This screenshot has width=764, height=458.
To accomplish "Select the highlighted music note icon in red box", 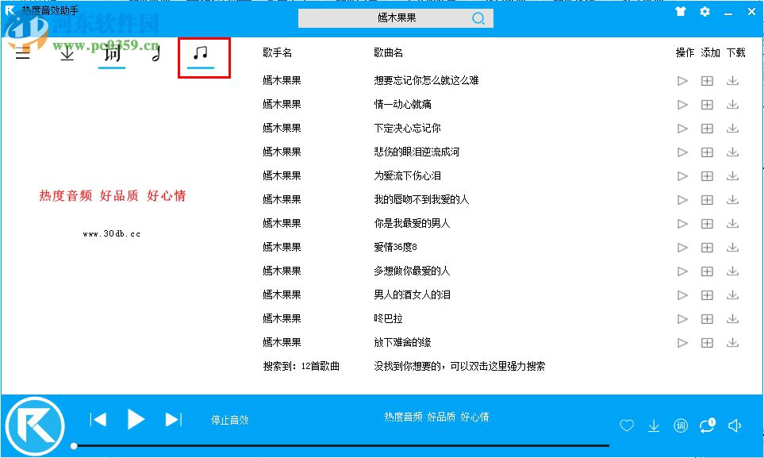I will pyautogui.click(x=202, y=54).
